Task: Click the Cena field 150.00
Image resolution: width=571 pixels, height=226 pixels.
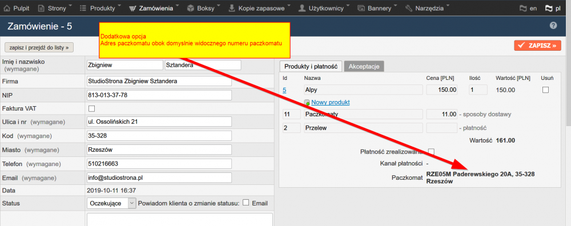Action: click(x=442, y=90)
